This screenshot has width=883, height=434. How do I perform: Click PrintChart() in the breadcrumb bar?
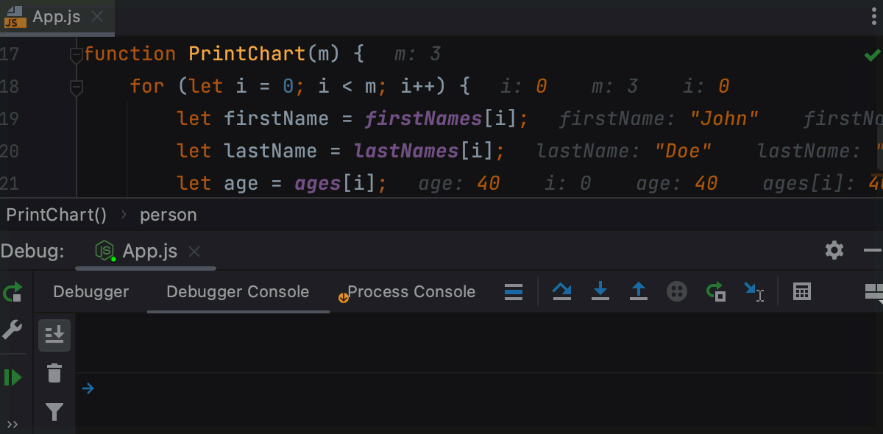click(57, 216)
